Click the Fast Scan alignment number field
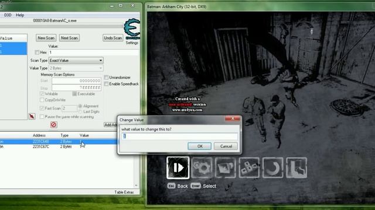Screen dimensions: 375x210 pos(69,108)
